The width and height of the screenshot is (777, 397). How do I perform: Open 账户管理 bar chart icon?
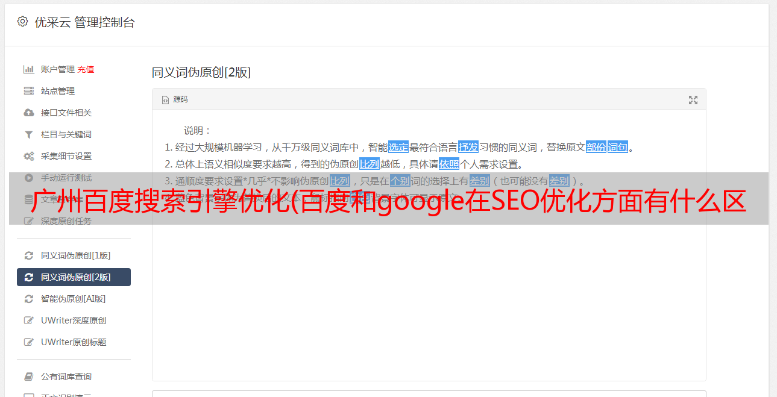coord(28,69)
